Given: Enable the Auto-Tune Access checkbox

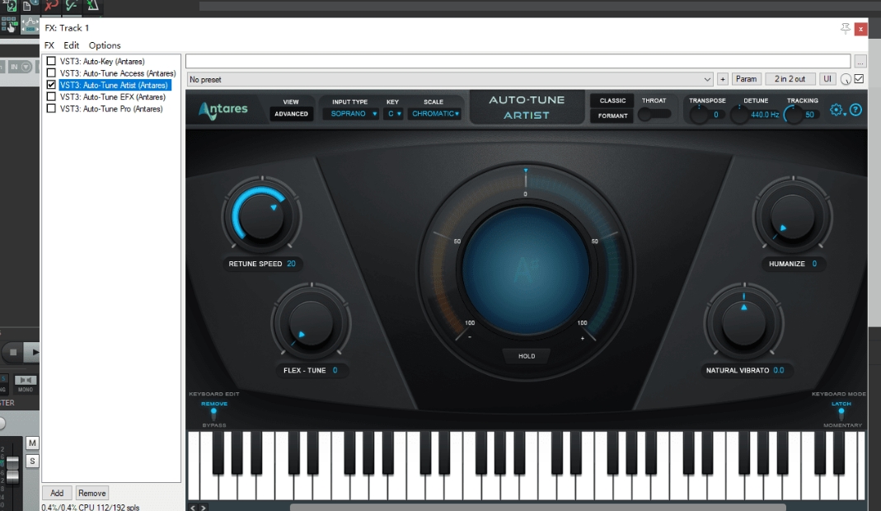Looking at the screenshot, I should pos(51,73).
